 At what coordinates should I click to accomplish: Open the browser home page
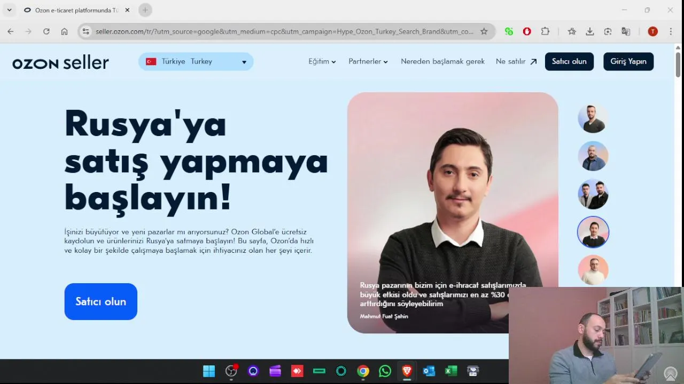(64, 31)
